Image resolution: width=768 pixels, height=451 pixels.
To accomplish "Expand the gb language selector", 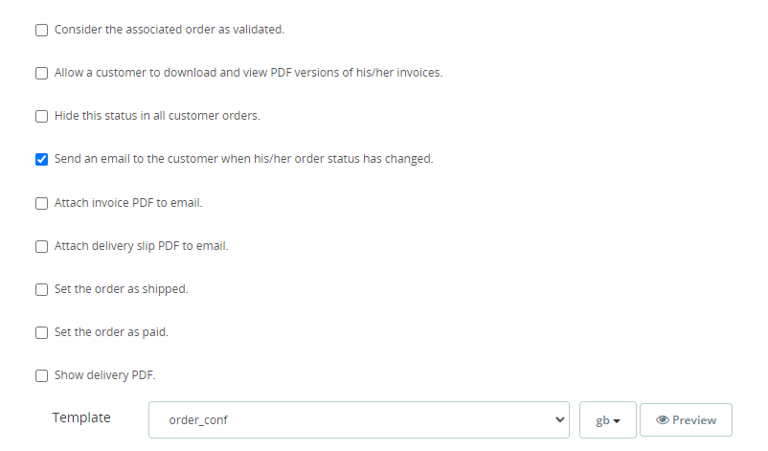I will point(608,420).
